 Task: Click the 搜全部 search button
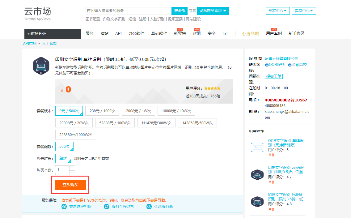click(x=180, y=11)
